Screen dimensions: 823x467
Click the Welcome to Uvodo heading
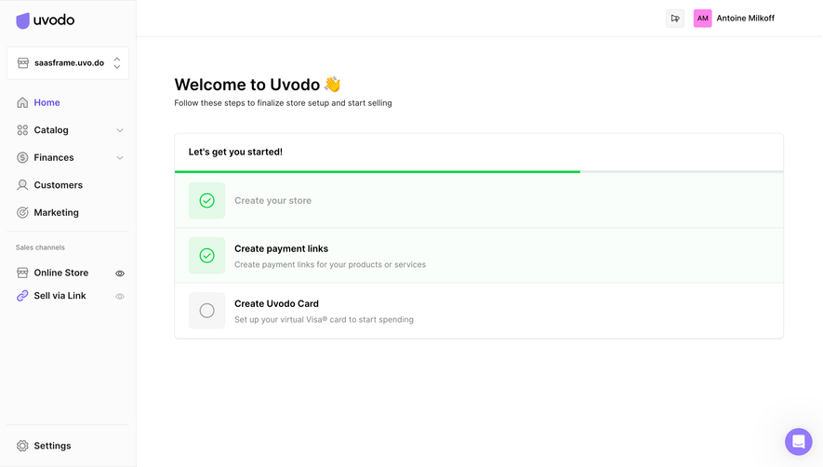click(x=258, y=85)
